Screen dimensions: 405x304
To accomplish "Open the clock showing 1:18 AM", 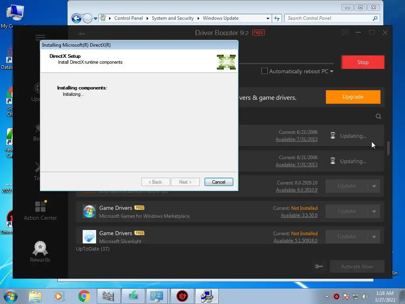I will click(x=385, y=296).
